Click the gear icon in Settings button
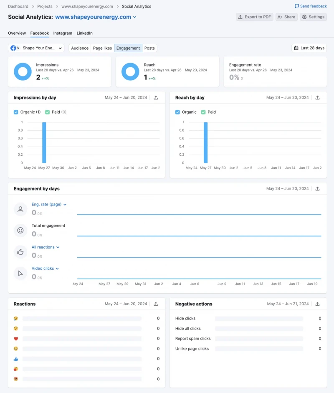This screenshot has height=393, width=334. (x=304, y=17)
